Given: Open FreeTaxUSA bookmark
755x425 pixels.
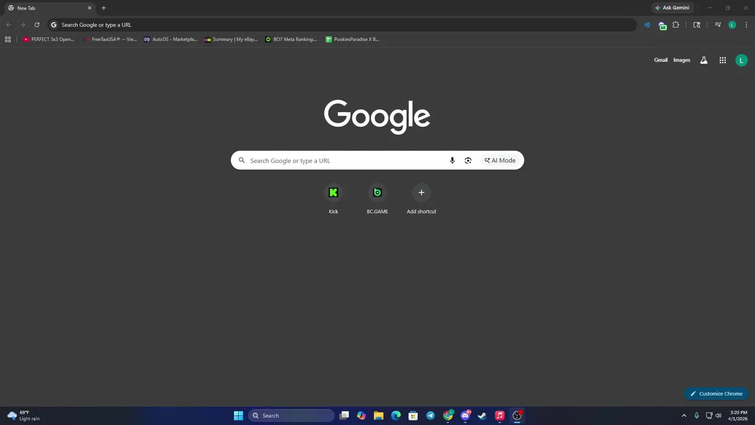Looking at the screenshot, I should (110, 40).
